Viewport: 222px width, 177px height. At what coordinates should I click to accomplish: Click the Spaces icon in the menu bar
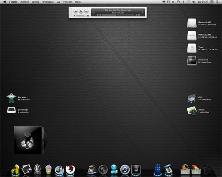point(212,2)
